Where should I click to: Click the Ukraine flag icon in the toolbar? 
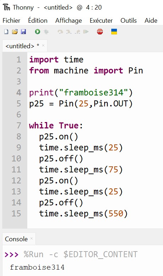pos(114,32)
